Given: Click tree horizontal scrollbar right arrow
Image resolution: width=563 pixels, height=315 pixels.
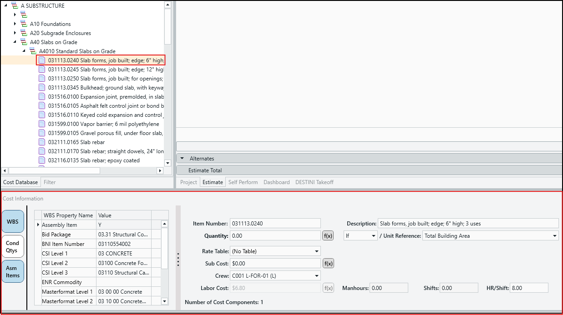Looking at the screenshot, I should pyautogui.click(x=160, y=170).
